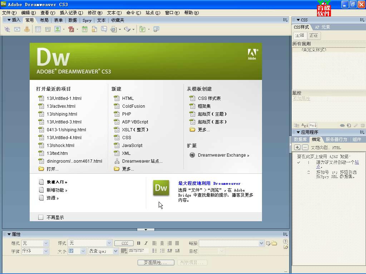366x274 pixels.
Task: Collapse the 属性 panel triangle
Action: coord(9,234)
